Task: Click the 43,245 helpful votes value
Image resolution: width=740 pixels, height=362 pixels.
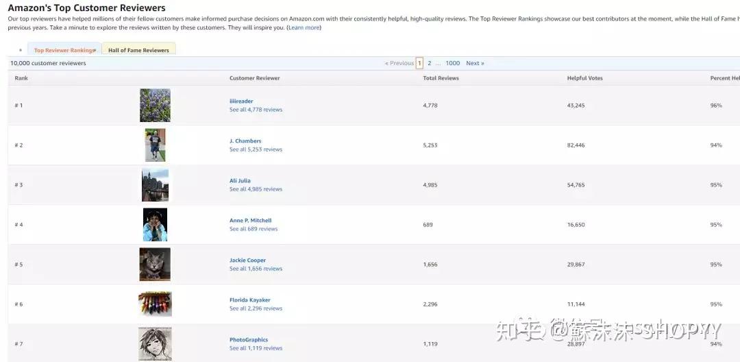Action: [576, 106]
